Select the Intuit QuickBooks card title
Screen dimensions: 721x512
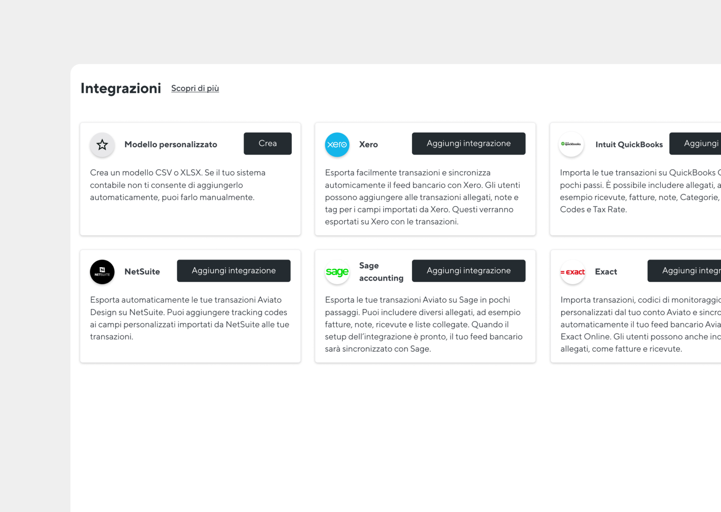[x=629, y=144]
